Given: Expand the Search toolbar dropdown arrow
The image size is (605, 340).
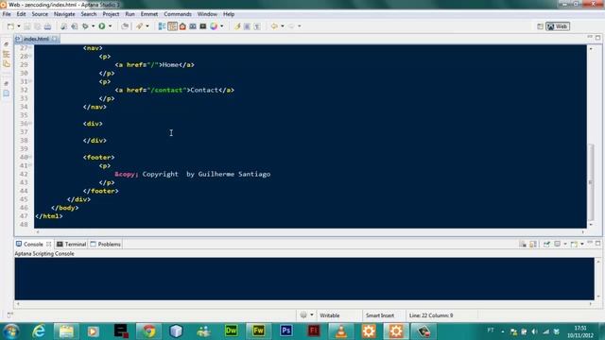Looking at the screenshot, I should tap(147, 26).
